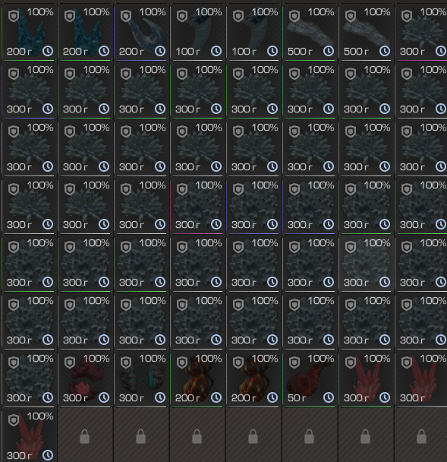This screenshot has height=462, width=447.
Task: Select the green-bordered 500 г grey artifact
Action: click(310, 32)
